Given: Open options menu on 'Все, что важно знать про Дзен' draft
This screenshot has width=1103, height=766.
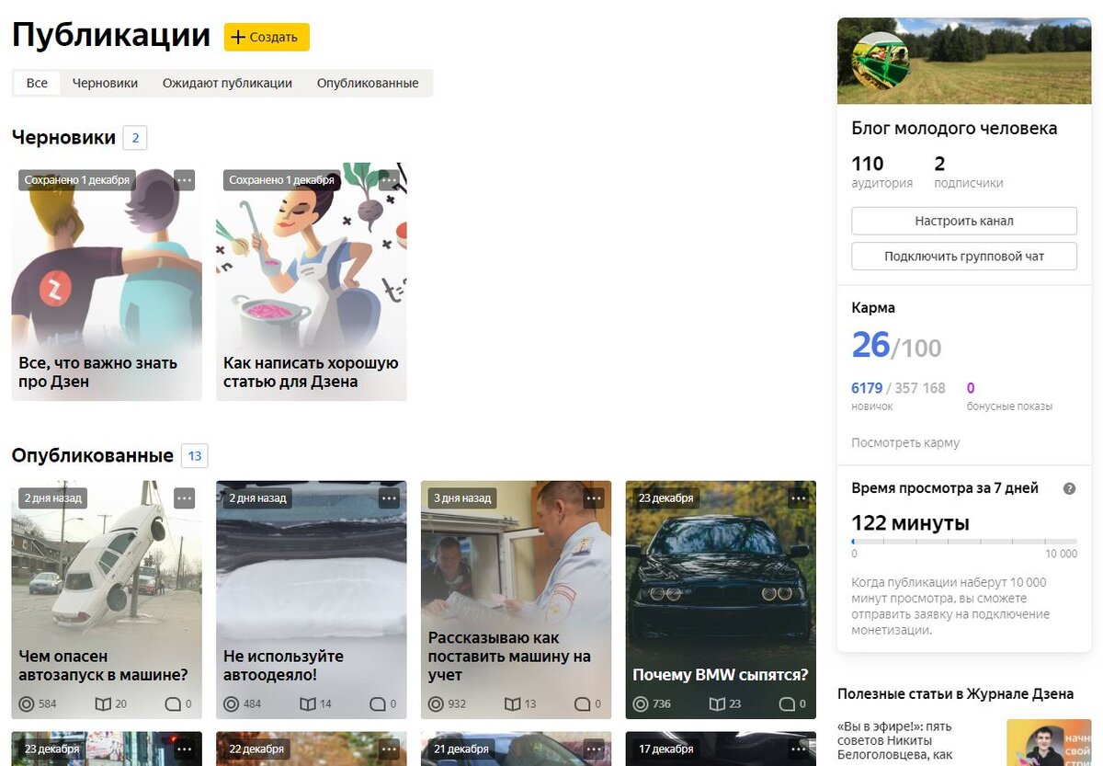Looking at the screenshot, I should tap(185, 180).
